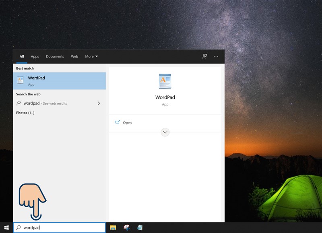Click the Best match heading
Viewport: 322px width, 233px height.
25,68
